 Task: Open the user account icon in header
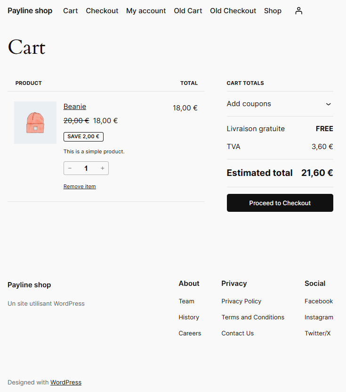(298, 11)
